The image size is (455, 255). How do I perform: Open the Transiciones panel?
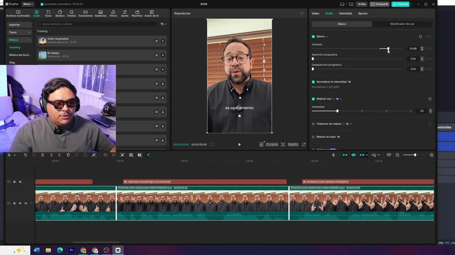(85, 13)
